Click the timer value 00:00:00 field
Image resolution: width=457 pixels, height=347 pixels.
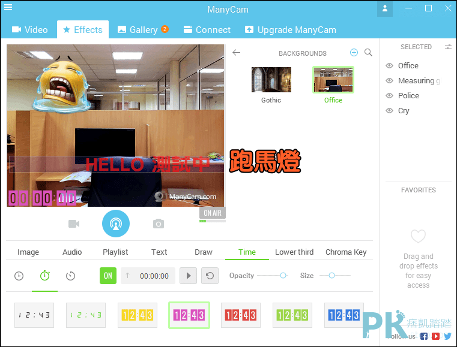coord(148,276)
